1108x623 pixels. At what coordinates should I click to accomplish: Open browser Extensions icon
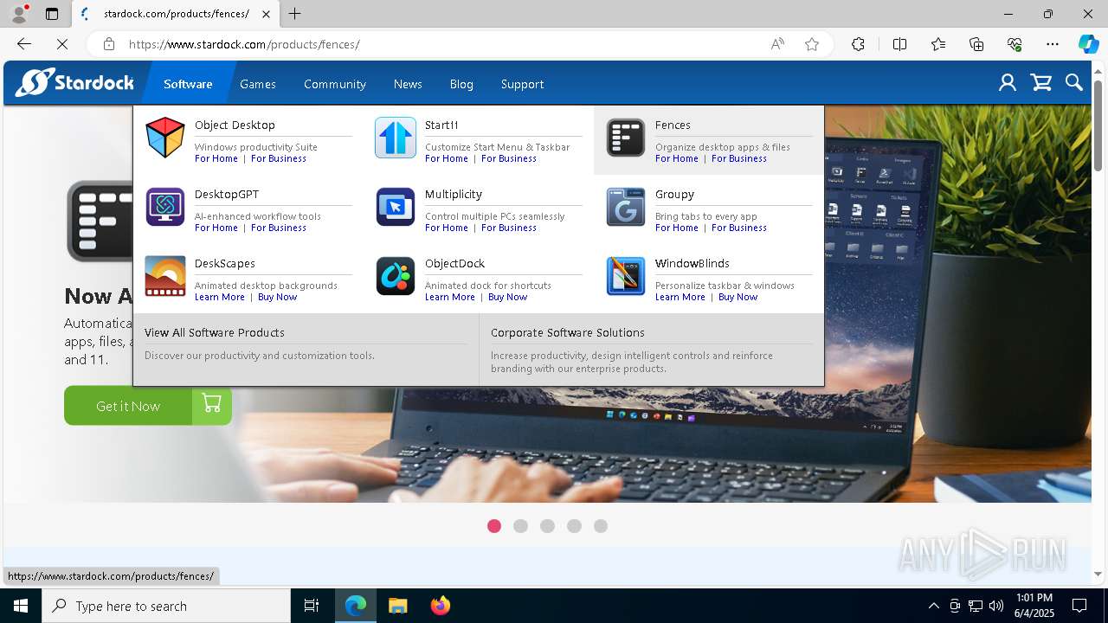pyautogui.click(x=858, y=44)
